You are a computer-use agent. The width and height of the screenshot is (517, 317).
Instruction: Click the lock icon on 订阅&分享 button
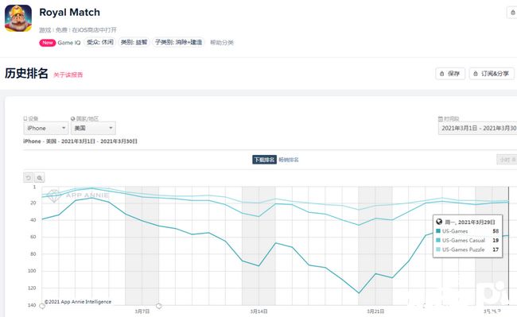click(x=476, y=73)
